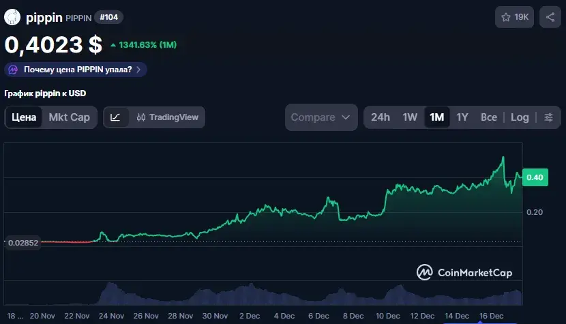
Task: Click the 0.20 price axis label
Action: click(x=535, y=212)
